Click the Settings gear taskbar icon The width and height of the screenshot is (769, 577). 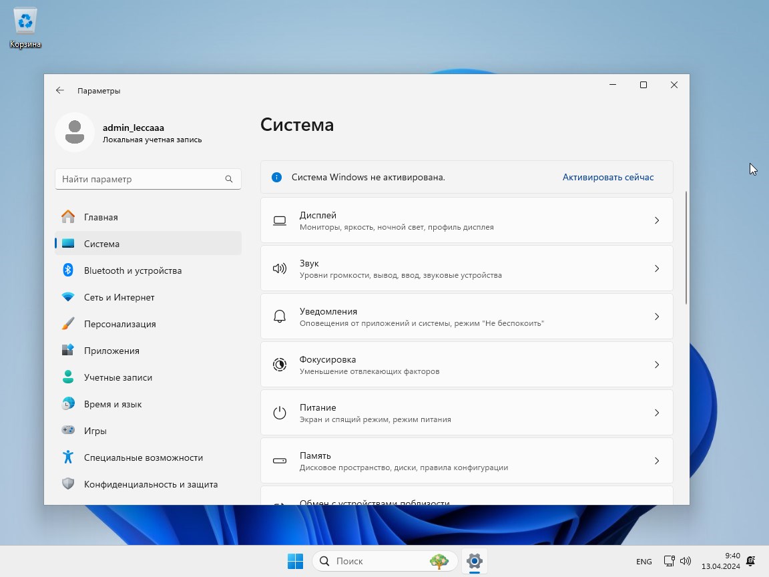(x=474, y=561)
